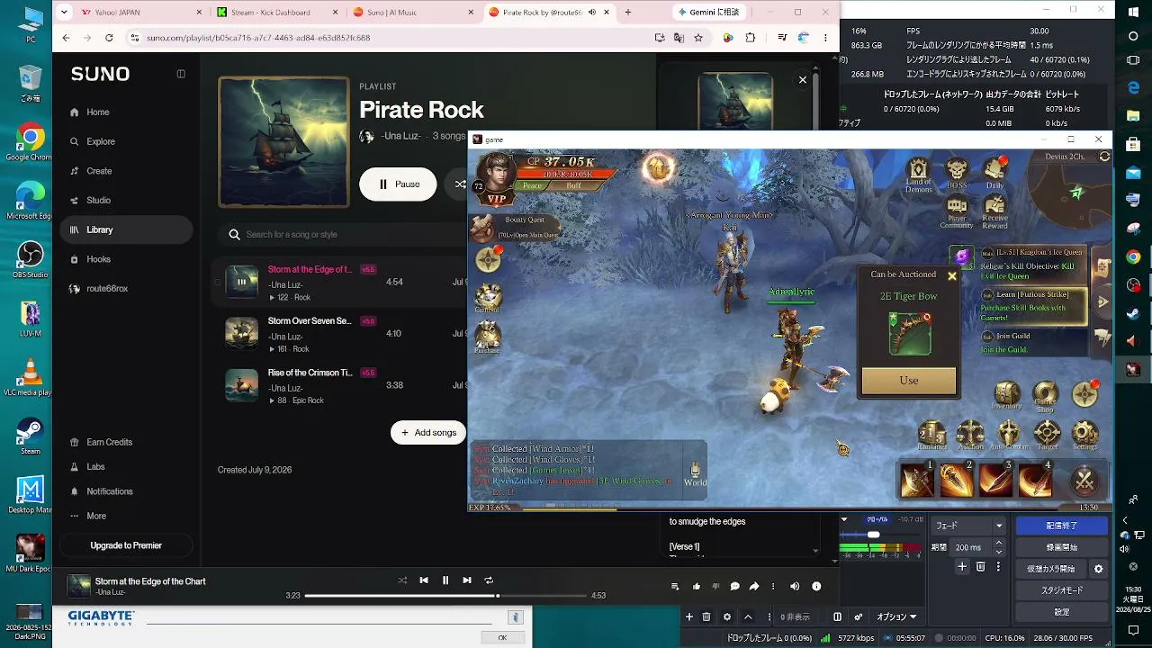The width and height of the screenshot is (1152, 648).
Task: Click the crossed-swords basic attack button
Action: tap(1084, 481)
